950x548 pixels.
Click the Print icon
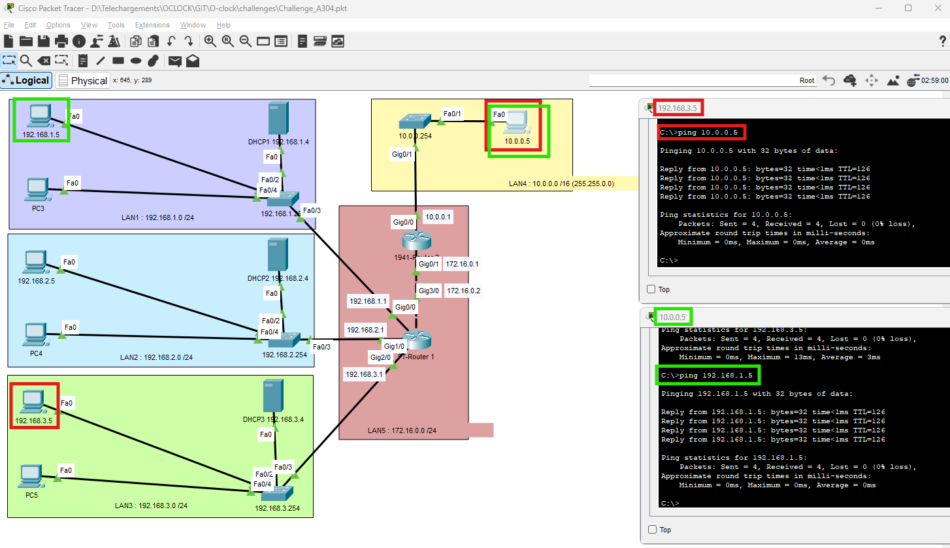pos(61,41)
